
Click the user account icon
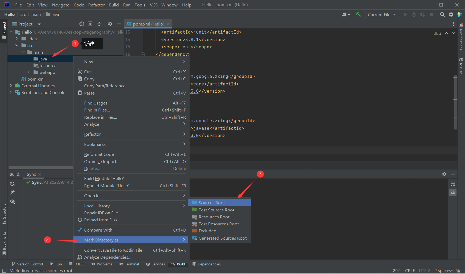point(346,15)
